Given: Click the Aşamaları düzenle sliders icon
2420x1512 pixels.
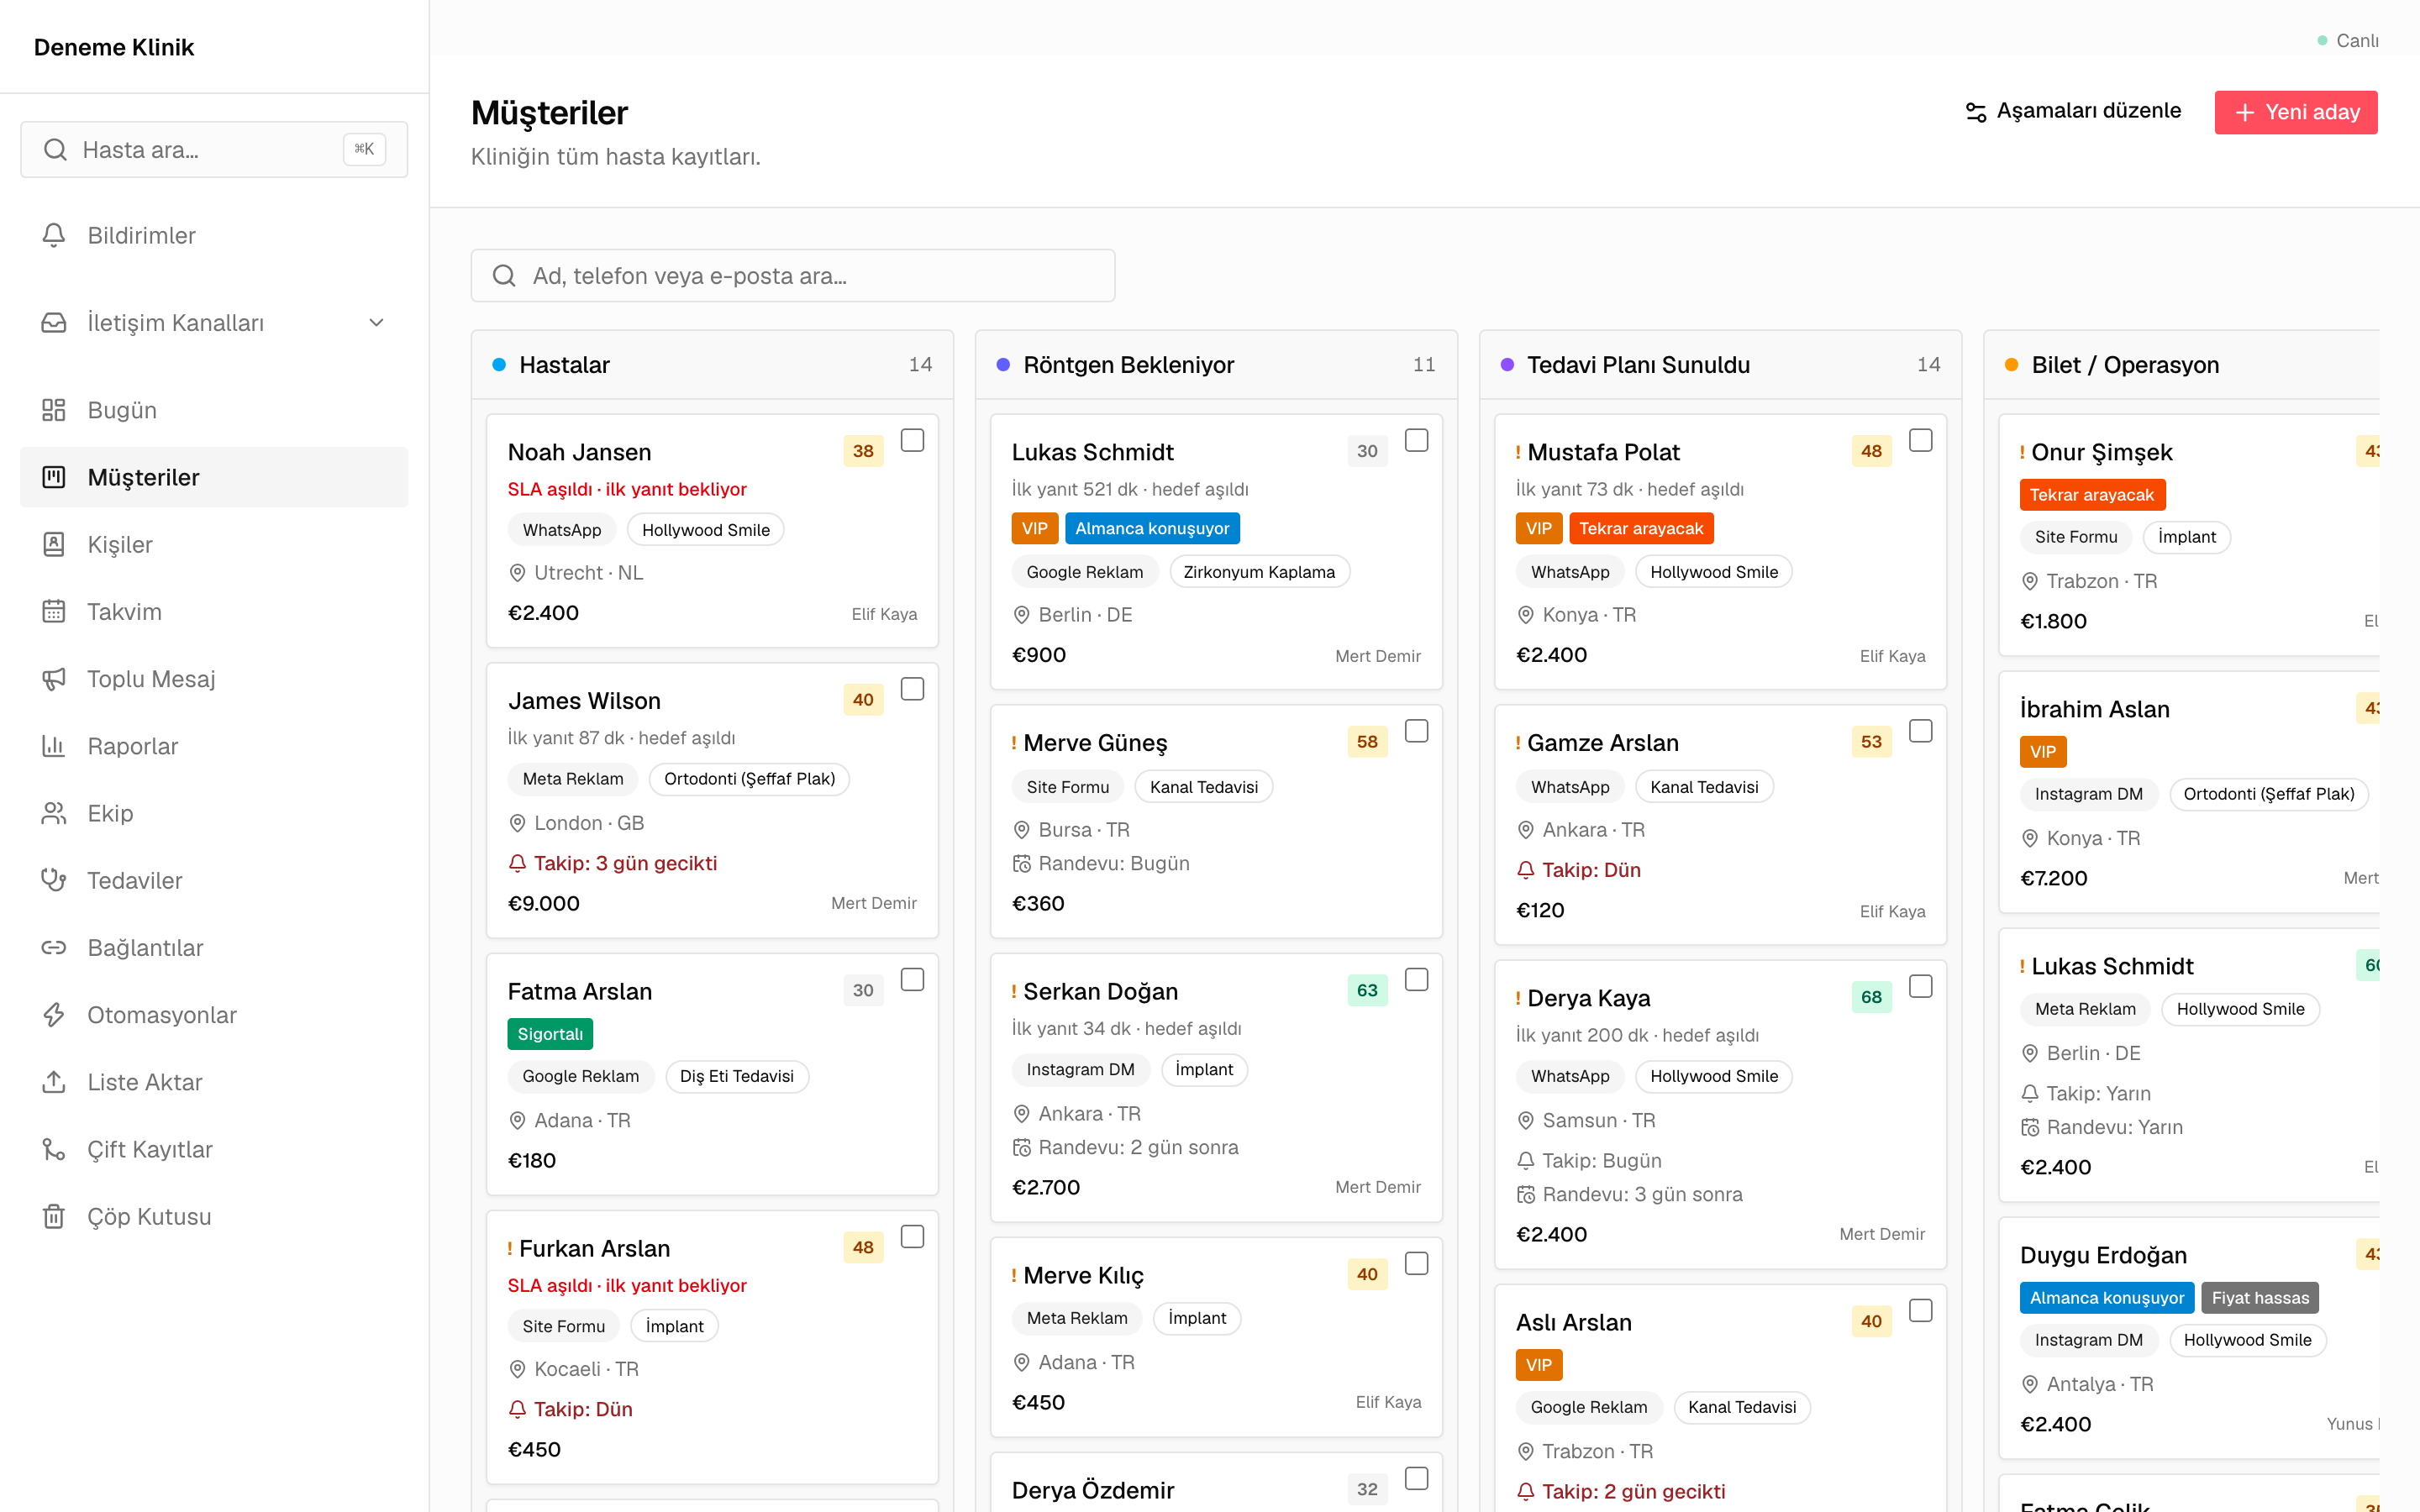Looking at the screenshot, I should 1976,112.
